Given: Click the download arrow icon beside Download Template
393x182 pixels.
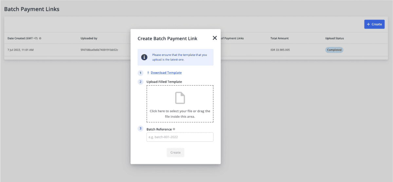Looking at the screenshot, I should 148,73.
